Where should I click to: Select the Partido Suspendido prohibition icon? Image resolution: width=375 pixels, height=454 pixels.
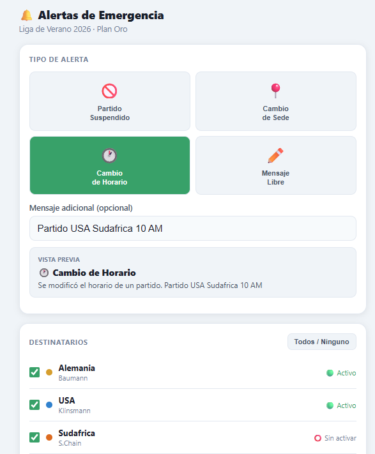pos(109,91)
